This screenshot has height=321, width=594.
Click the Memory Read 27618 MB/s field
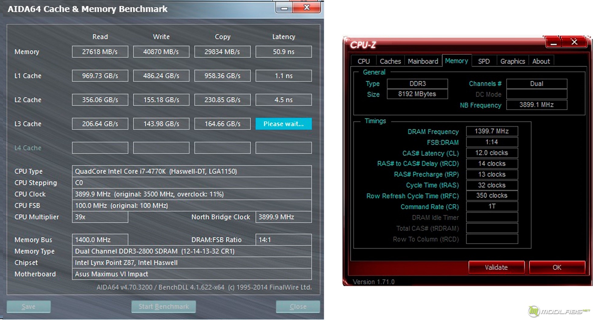[x=100, y=52]
